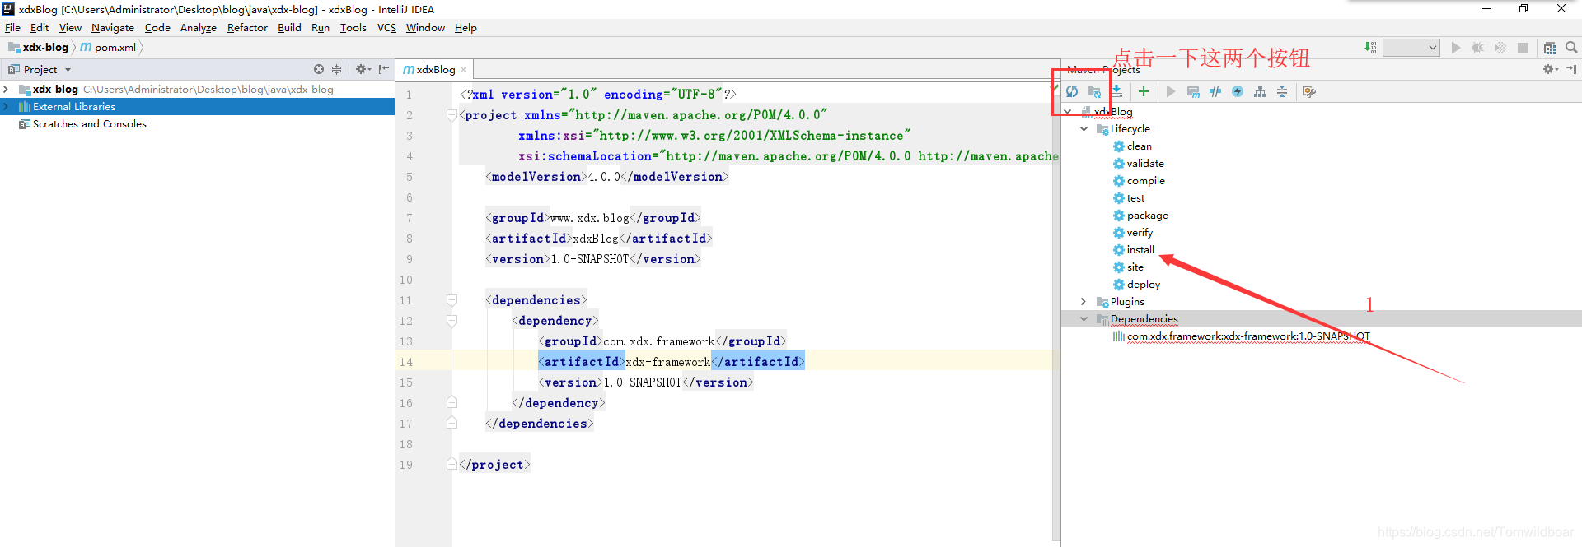Select install lifecycle phase
This screenshot has width=1582, height=547.
click(1140, 250)
